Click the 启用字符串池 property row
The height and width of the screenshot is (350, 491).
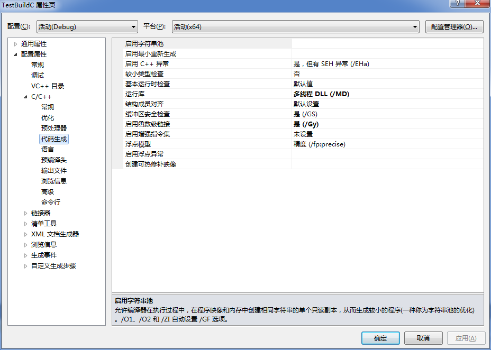[x=298, y=44]
